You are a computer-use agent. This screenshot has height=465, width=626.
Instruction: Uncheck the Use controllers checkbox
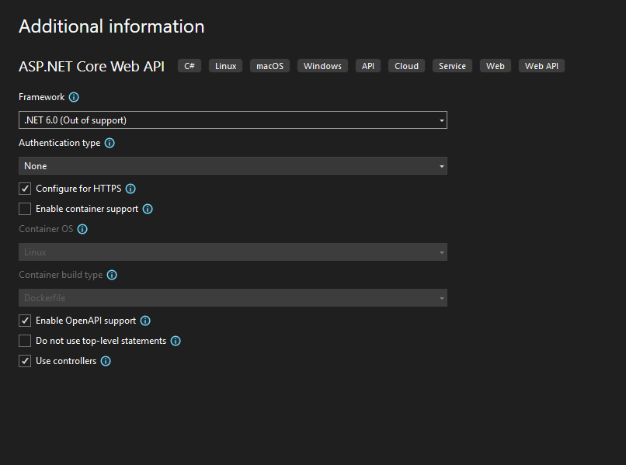[25, 361]
